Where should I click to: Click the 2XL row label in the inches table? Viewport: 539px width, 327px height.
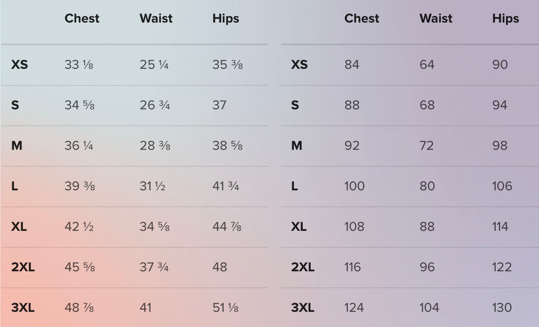click(23, 267)
